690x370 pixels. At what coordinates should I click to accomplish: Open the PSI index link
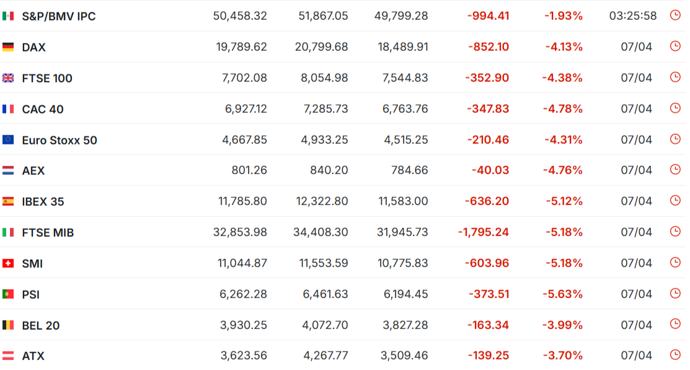pyautogui.click(x=31, y=294)
